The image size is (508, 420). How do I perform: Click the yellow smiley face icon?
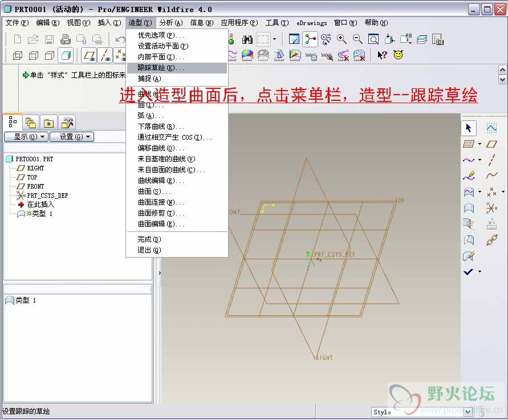[x=398, y=55]
